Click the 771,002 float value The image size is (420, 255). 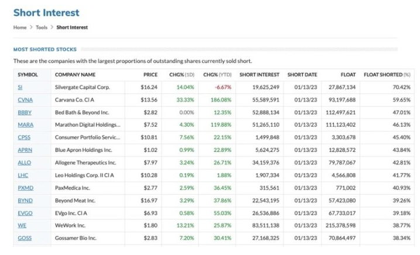click(346, 188)
